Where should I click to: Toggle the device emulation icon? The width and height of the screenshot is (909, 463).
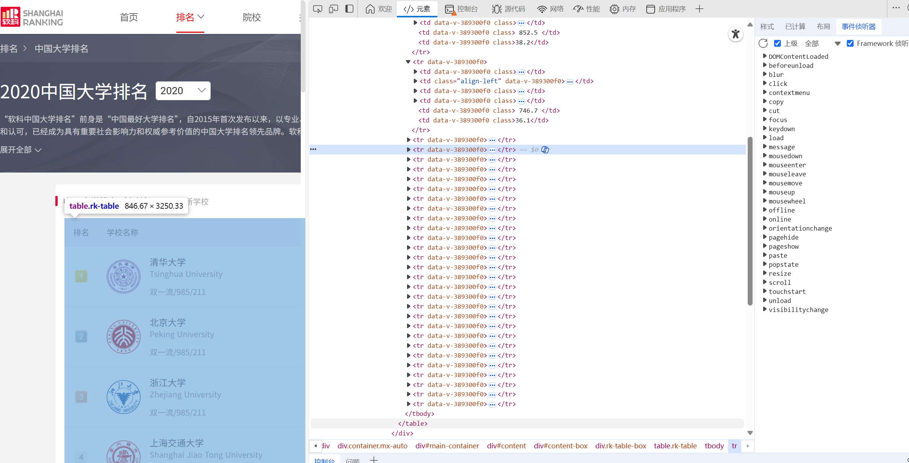[333, 9]
